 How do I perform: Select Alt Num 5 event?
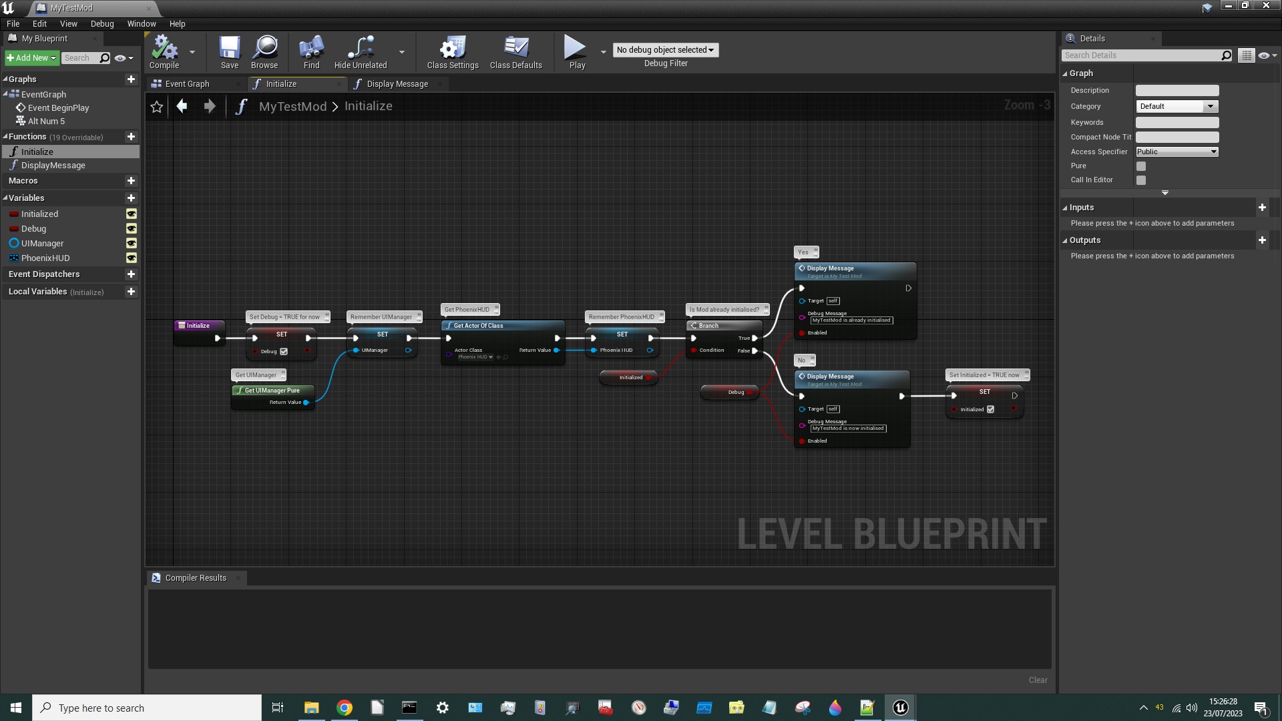46,121
